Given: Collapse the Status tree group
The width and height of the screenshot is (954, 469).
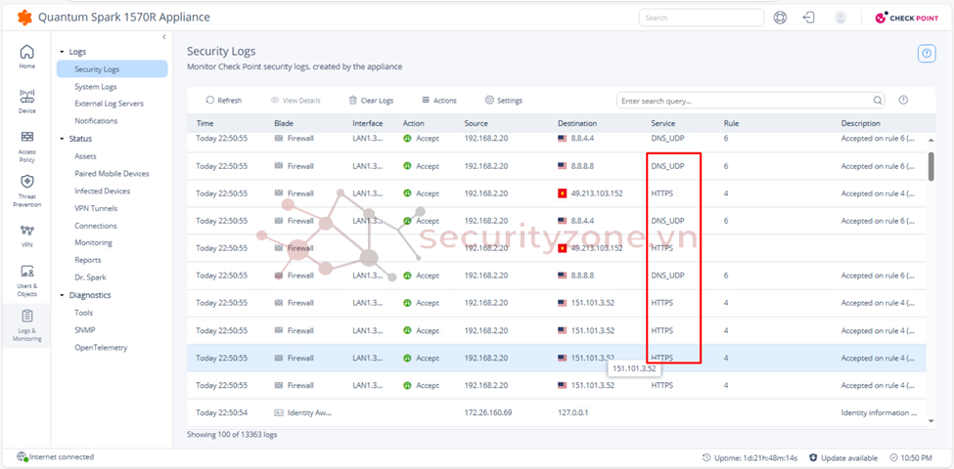Looking at the screenshot, I should click(62, 139).
